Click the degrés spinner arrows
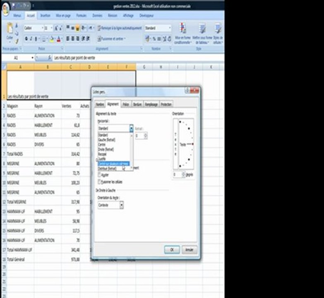The image size is (324, 298). point(183,175)
